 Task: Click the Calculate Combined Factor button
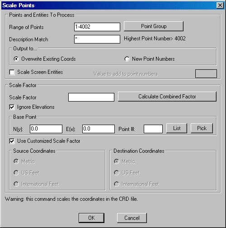pyautogui.click(x=167, y=97)
